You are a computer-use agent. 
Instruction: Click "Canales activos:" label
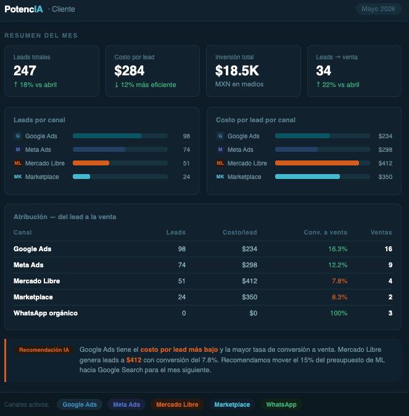(27, 404)
